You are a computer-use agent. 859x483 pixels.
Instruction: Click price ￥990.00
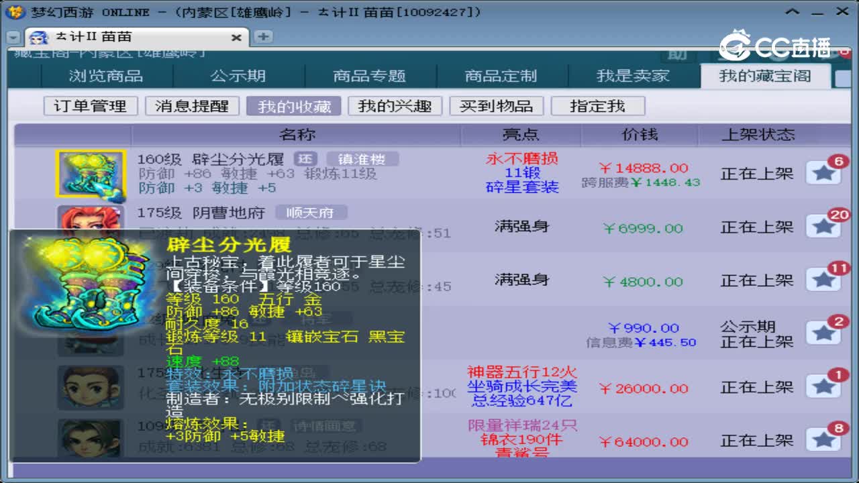point(644,328)
